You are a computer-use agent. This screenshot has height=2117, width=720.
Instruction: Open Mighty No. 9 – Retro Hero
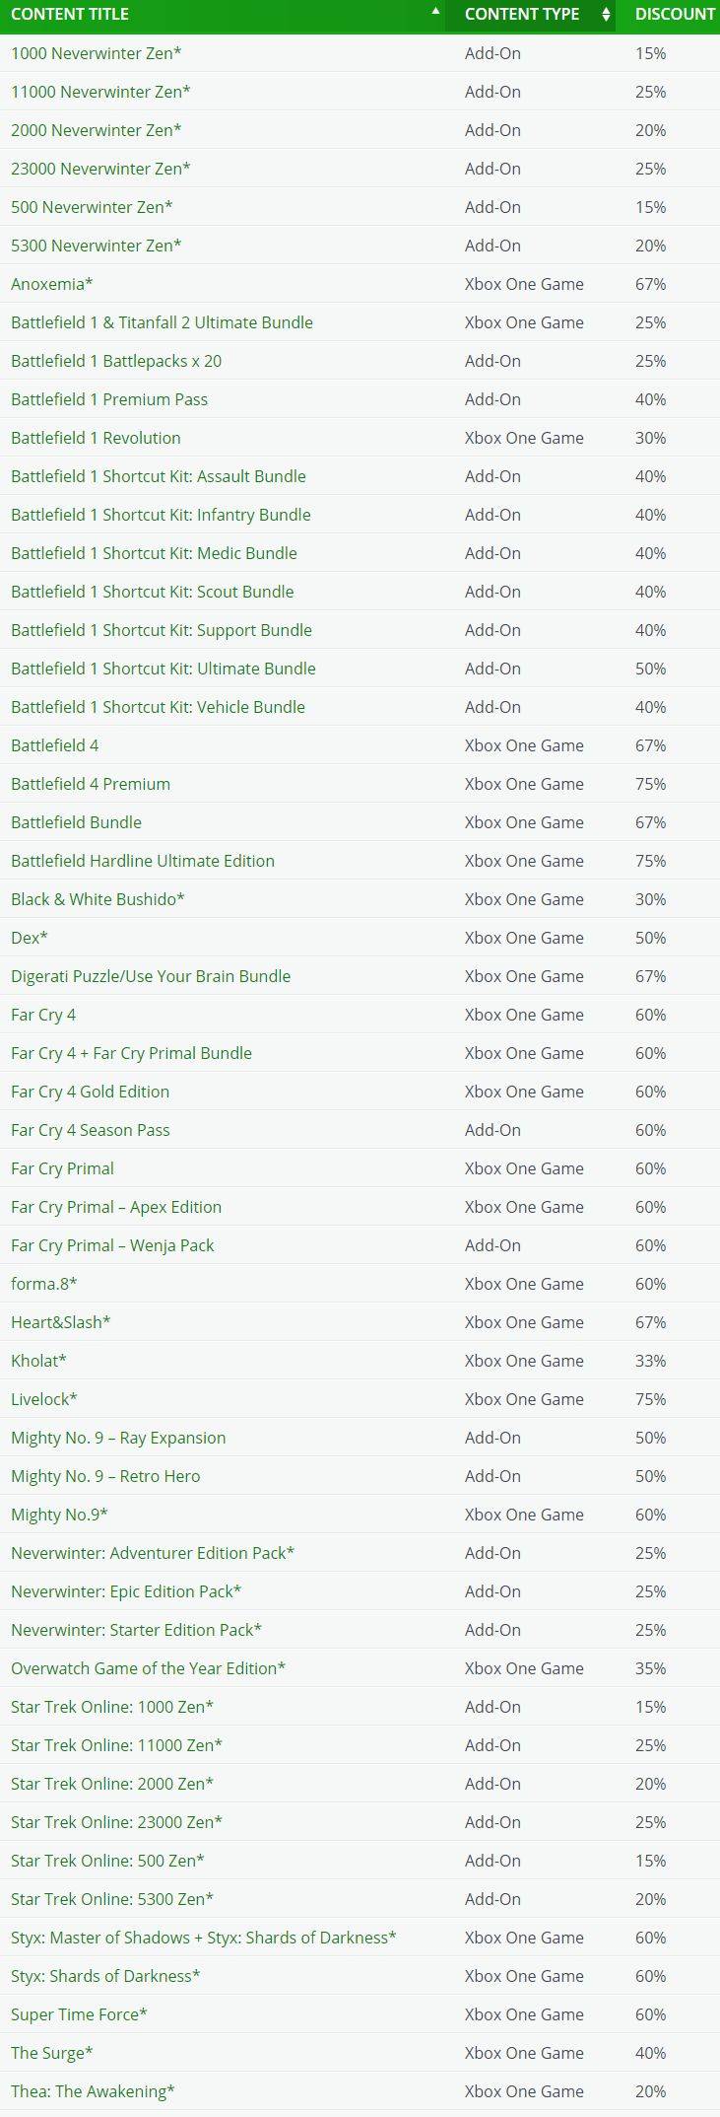pos(105,1476)
